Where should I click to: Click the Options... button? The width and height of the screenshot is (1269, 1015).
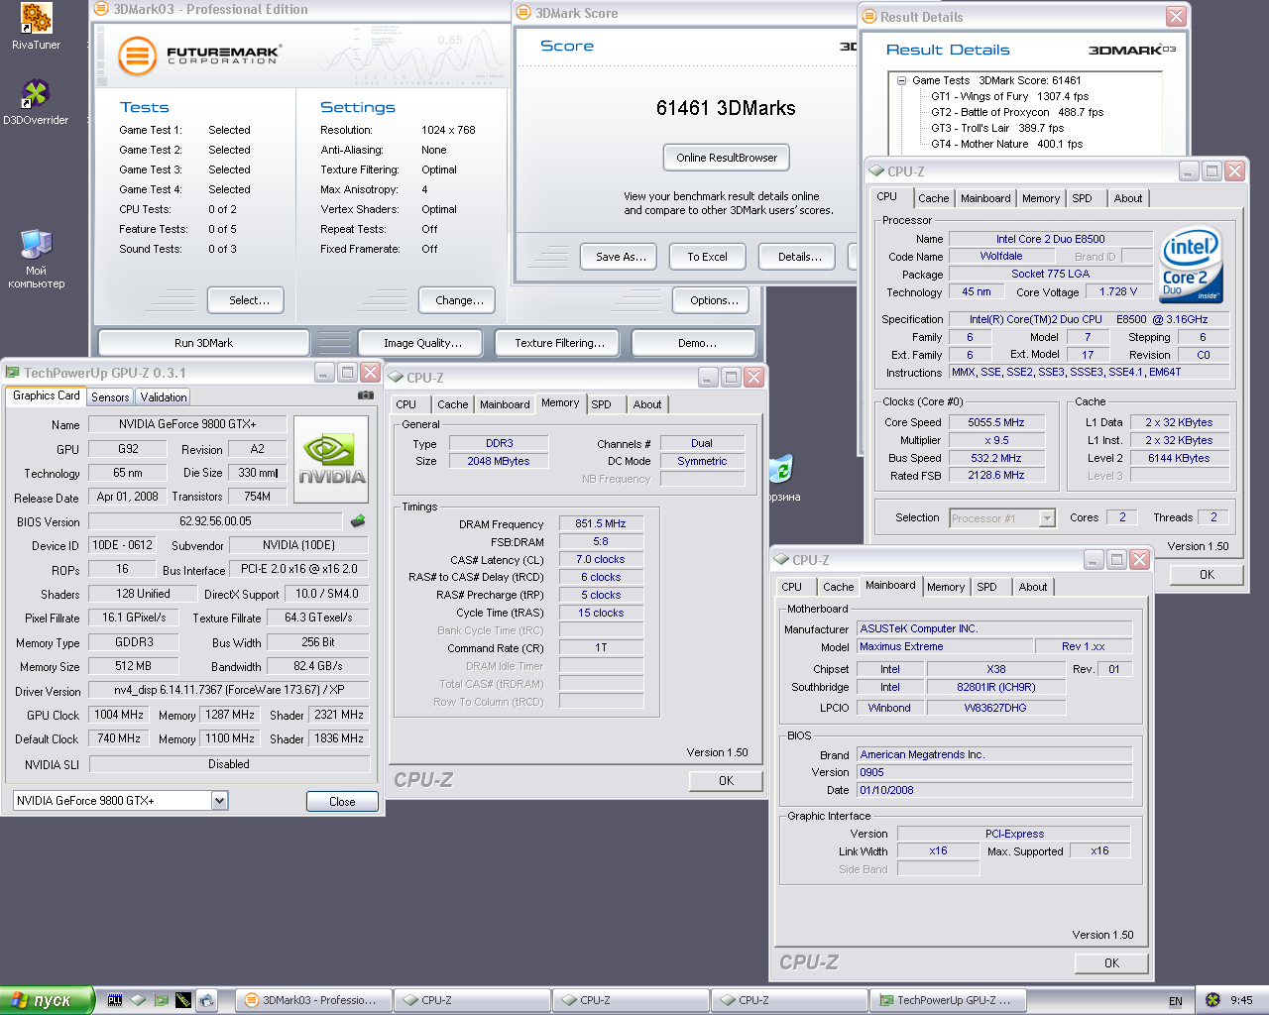click(x=714, y=300)
